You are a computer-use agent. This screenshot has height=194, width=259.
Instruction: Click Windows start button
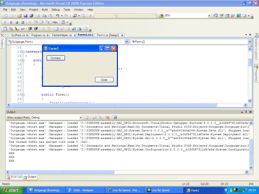(12, 190)
